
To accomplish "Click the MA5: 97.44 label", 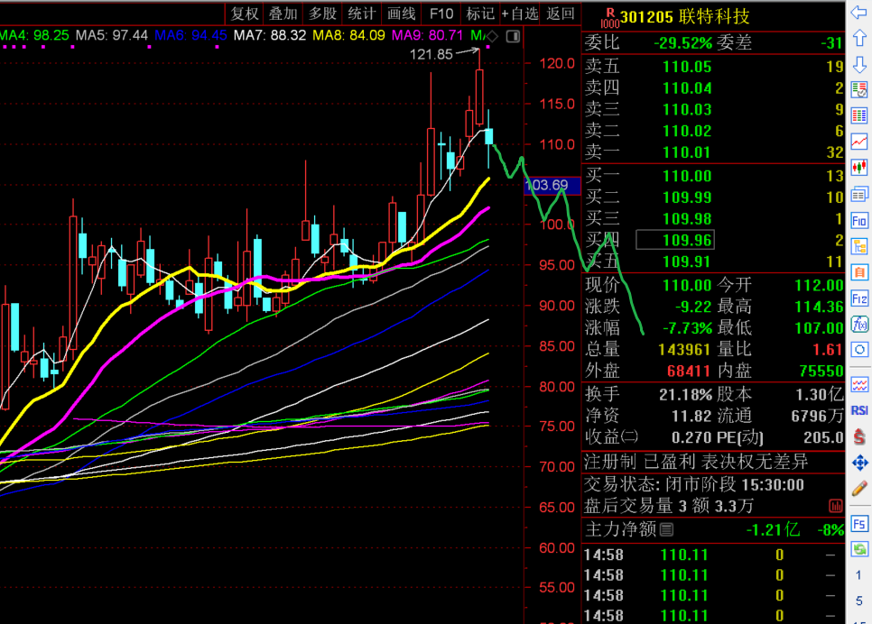I will coord(112,35).
